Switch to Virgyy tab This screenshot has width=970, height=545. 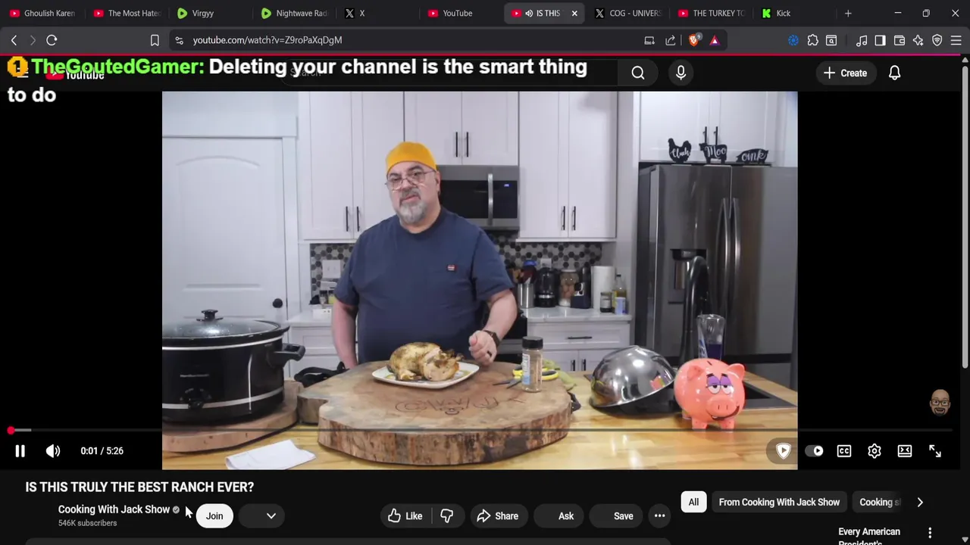click(211, 13)
